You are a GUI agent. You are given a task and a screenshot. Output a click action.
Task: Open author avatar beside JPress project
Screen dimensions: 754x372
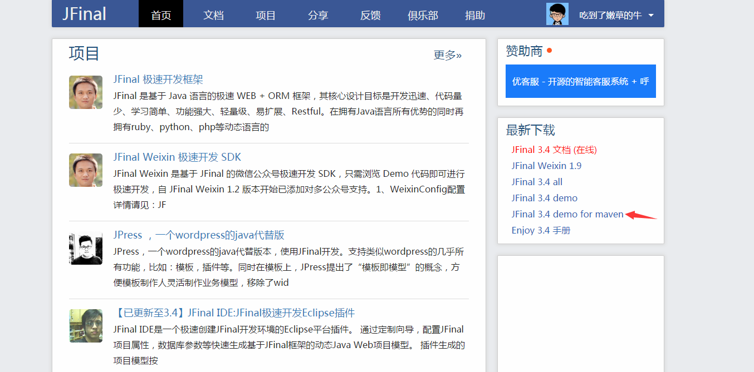click(x=86, y=248)
